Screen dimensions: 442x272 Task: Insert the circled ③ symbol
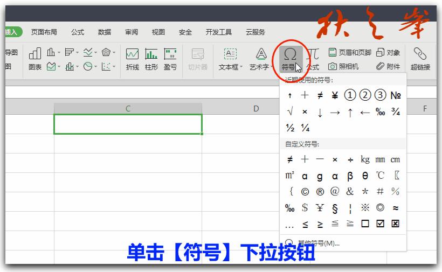coord(380,95)
